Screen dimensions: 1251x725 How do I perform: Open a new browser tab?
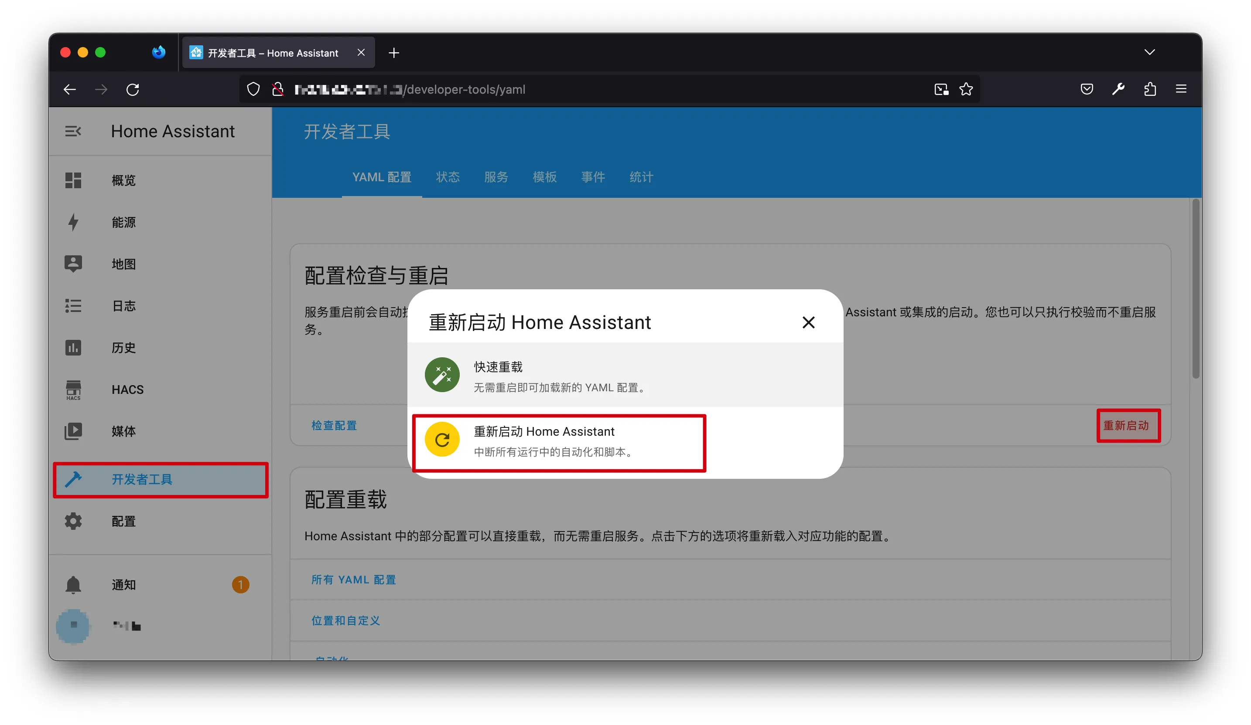(x=394, y=53)
